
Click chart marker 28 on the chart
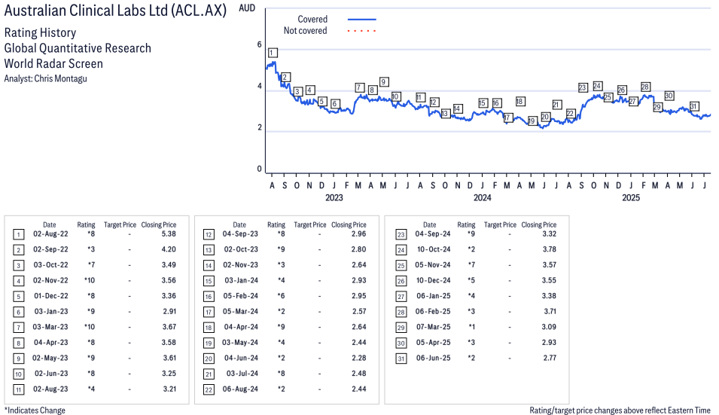coord(645,87)
